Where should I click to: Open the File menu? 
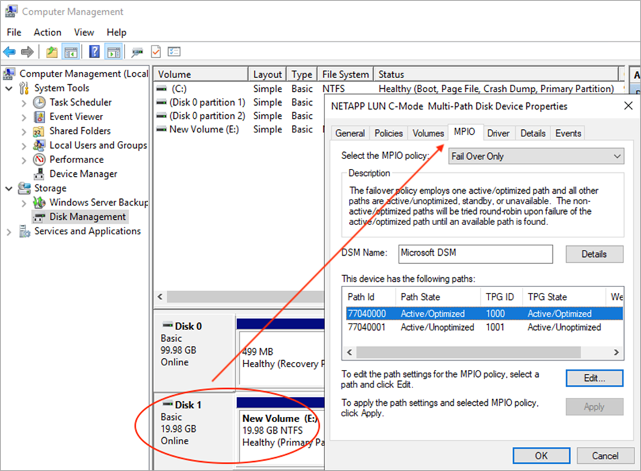(x=14, y=33)
